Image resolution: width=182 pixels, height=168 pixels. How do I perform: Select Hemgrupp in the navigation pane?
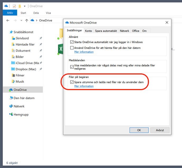(21, 114)
